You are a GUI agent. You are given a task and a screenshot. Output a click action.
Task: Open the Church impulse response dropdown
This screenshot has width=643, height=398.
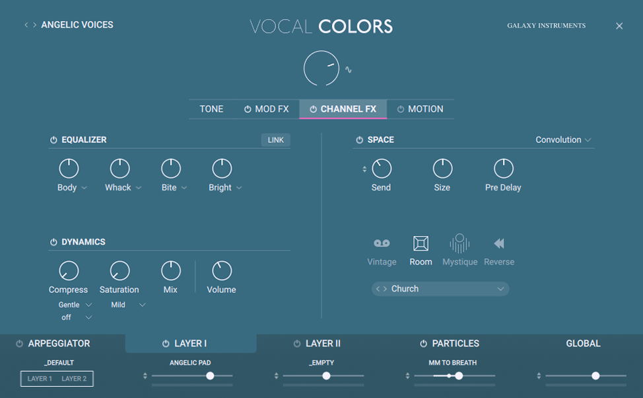point(440,288)
